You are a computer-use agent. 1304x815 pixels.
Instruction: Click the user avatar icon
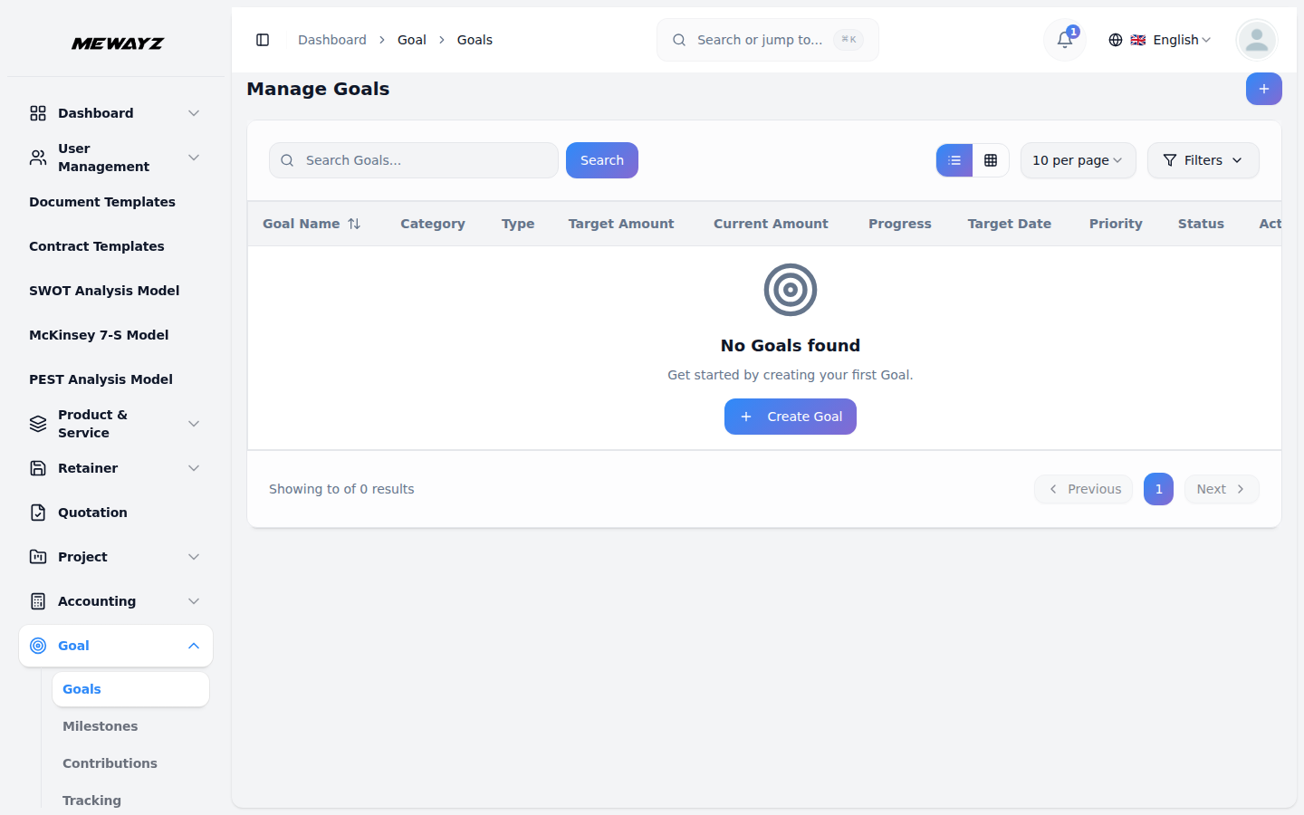[1256, 40]
